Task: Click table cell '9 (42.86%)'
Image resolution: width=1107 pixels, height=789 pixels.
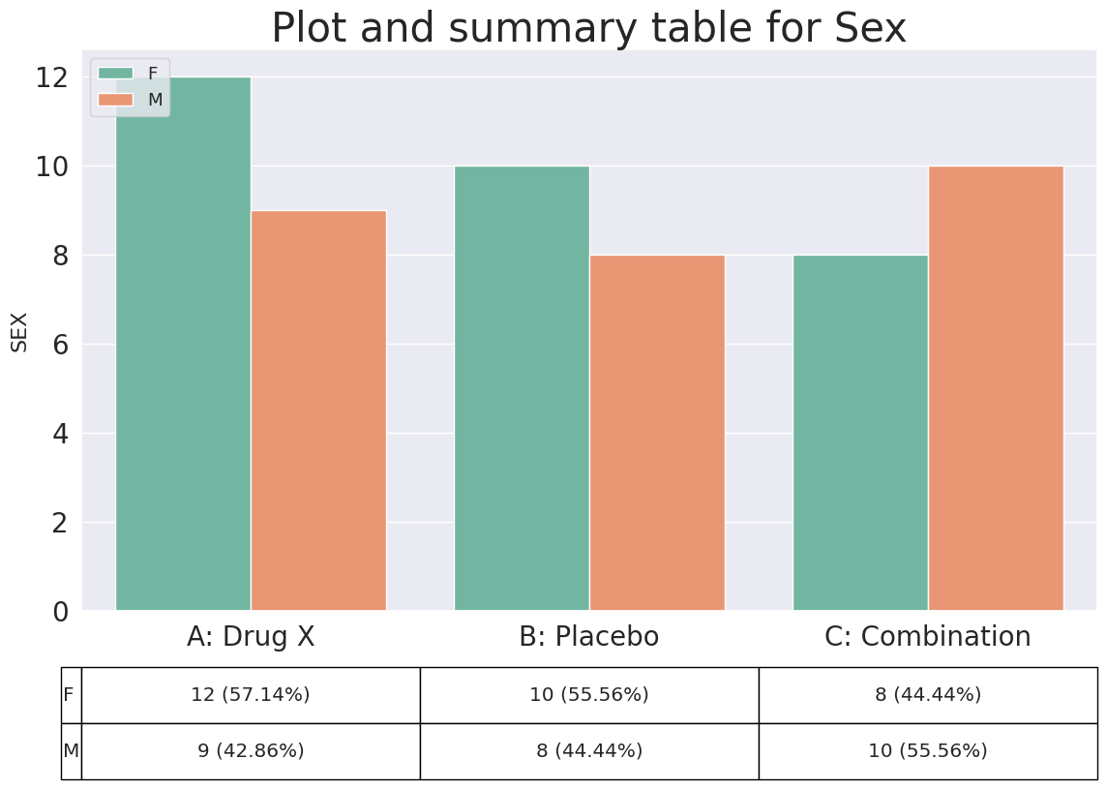Action: (x=251, y=751)
